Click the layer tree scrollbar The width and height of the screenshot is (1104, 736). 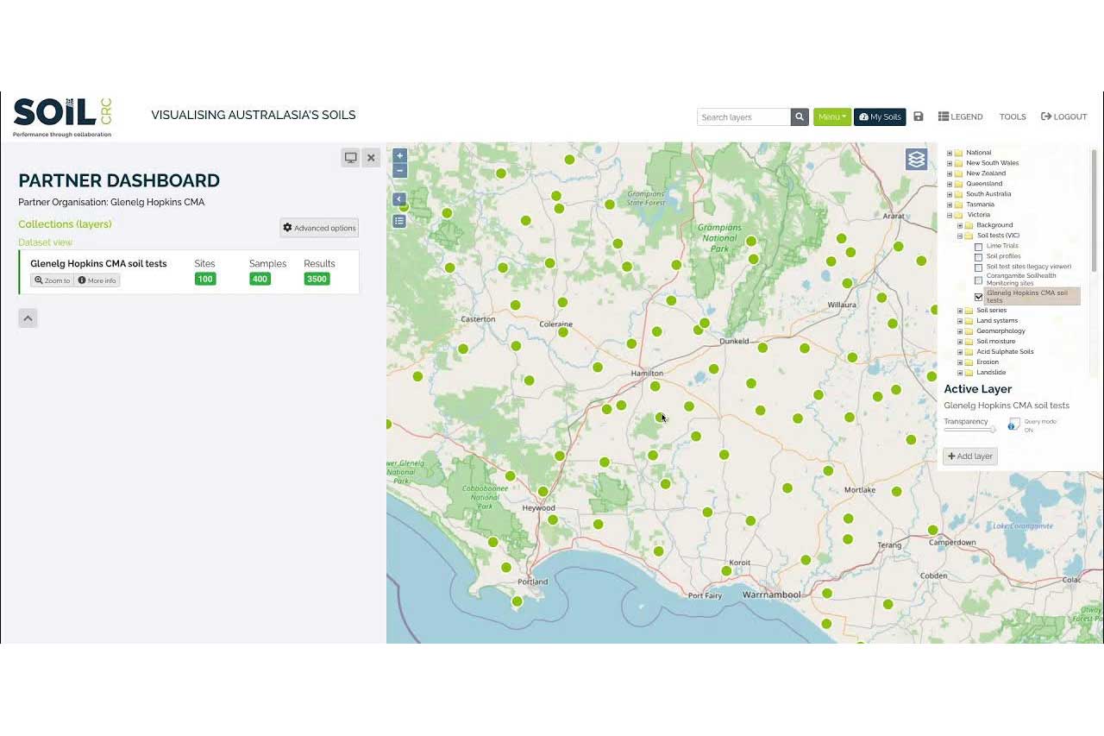[1095, 211]
